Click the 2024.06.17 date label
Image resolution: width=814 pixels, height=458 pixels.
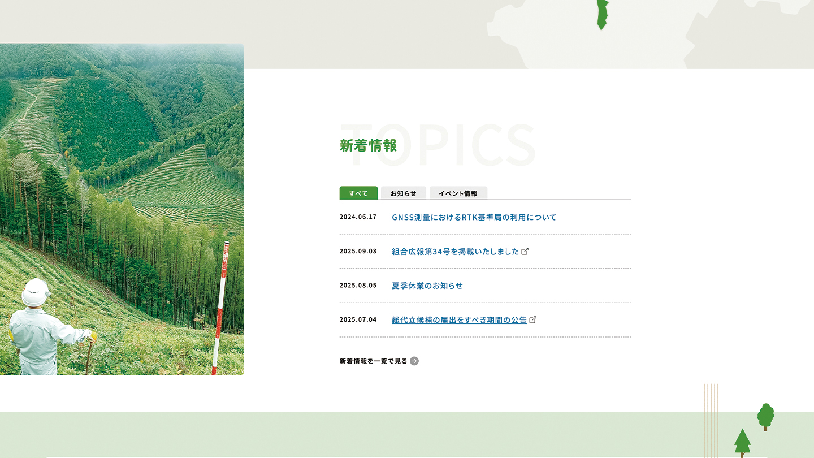pos(358,217)
